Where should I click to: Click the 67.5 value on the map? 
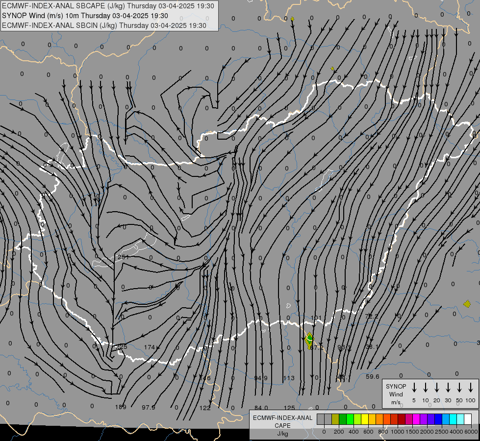317,347
